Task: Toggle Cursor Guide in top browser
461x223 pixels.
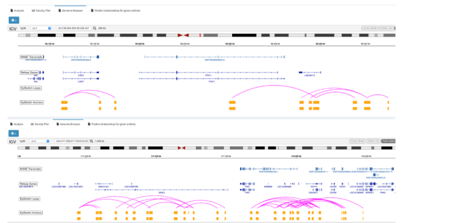Action: pos(370,28)
